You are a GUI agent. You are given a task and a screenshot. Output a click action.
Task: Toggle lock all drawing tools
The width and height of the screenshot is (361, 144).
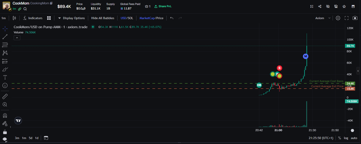coord(5,132)
